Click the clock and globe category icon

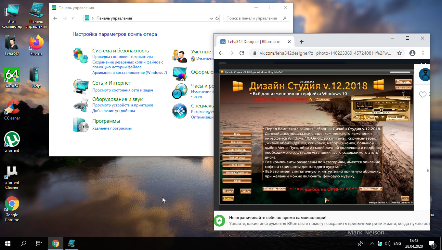tap(179, 91)
